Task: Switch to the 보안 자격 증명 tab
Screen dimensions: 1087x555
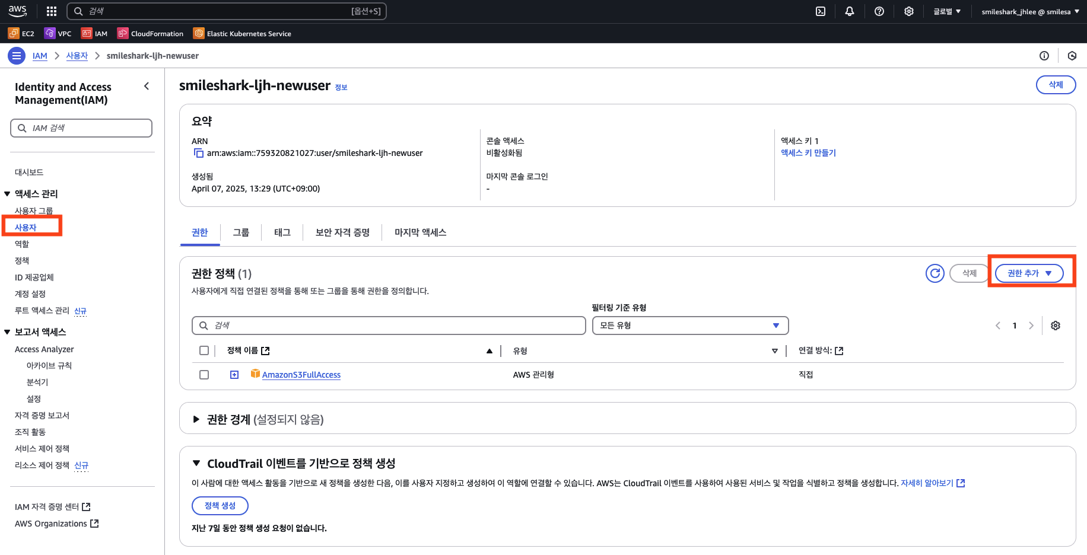Action: point(342,232)
